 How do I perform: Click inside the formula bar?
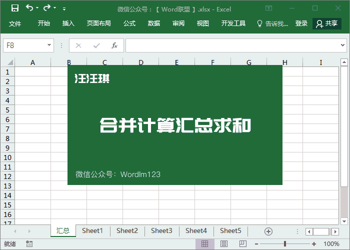pos(232,45)
